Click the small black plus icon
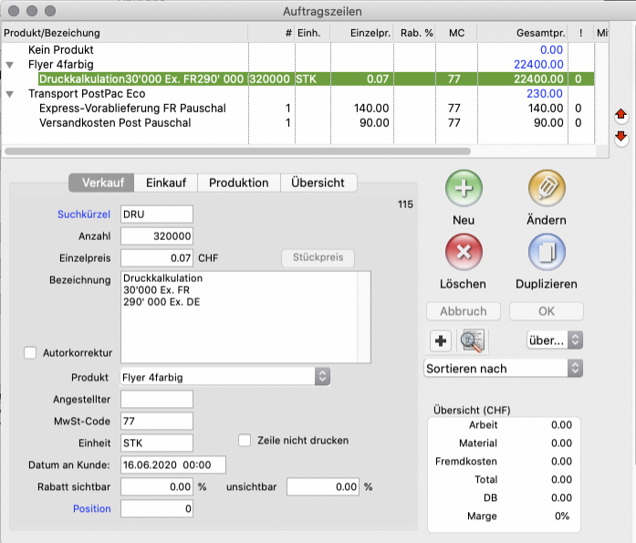The width and height of the screenshot is (636, 543). [x=441, y=340]
